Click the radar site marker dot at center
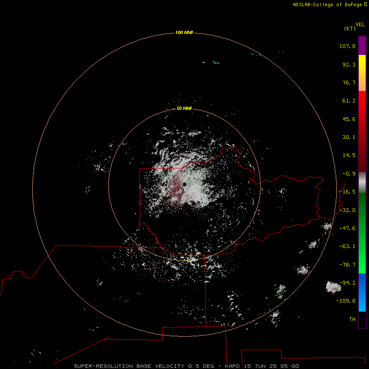This screenshot has width=369, height=369. [x=185, y=184]
